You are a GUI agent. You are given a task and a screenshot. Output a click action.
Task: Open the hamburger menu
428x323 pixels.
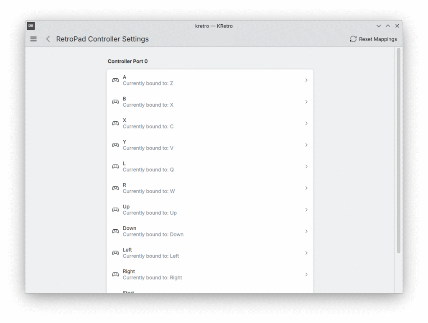[x=33, y=39]
